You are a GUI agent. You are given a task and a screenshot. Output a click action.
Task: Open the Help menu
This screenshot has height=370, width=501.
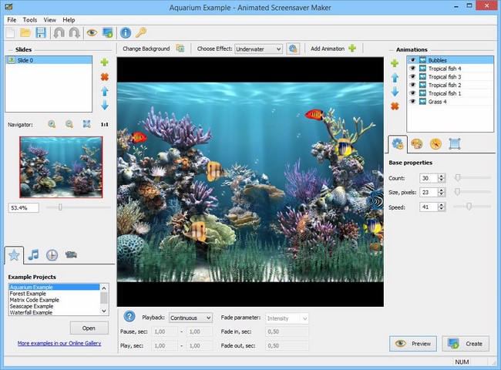point(69,20)
